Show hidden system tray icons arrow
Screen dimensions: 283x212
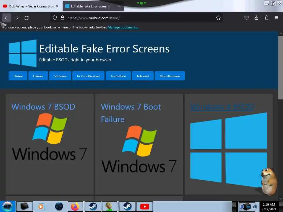(235, 206)
